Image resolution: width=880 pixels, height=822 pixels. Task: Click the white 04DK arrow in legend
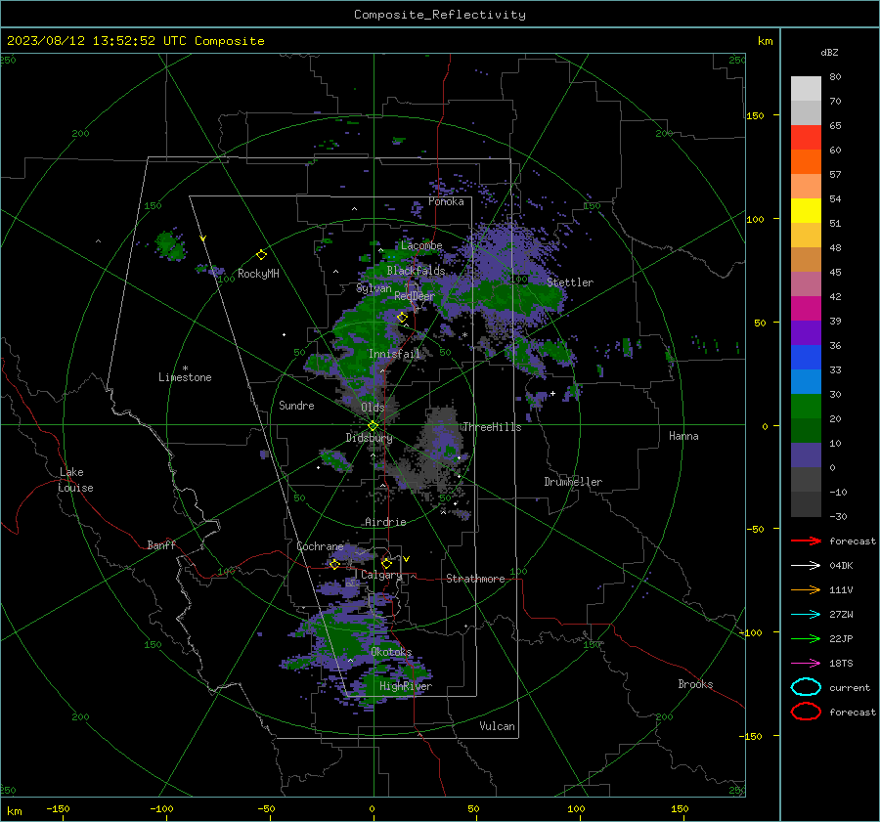click(x=806, y=565)
